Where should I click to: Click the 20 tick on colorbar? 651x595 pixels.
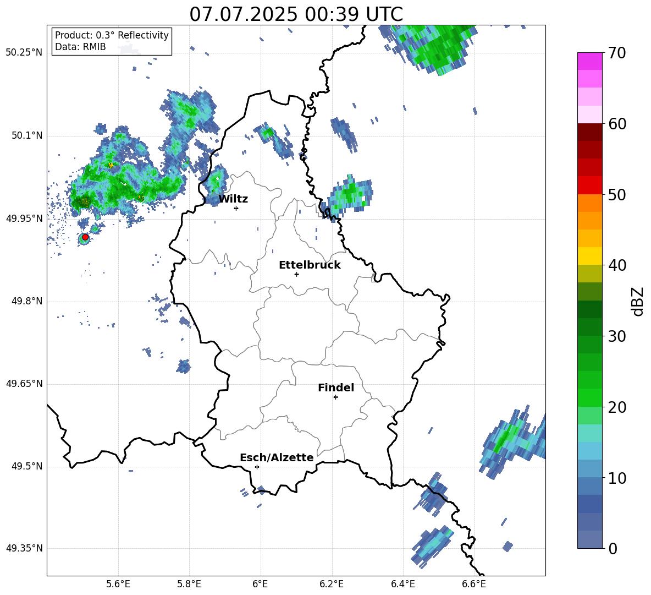[x=617, y=407]
